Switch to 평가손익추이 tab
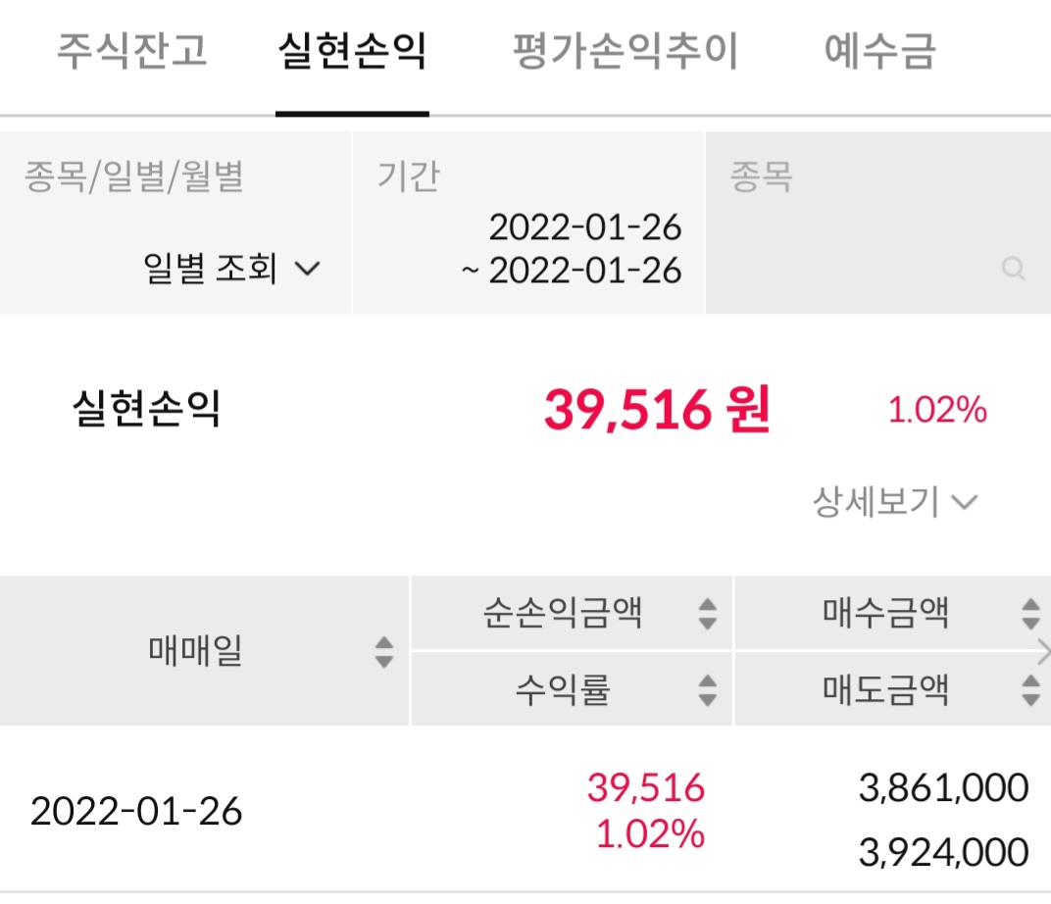Image resolution: width=1051 pixels, height=904 pixels. pos(626,52)
